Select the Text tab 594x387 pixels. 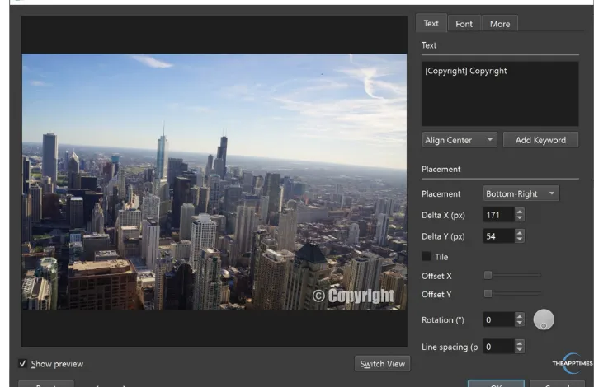point(431,23)
